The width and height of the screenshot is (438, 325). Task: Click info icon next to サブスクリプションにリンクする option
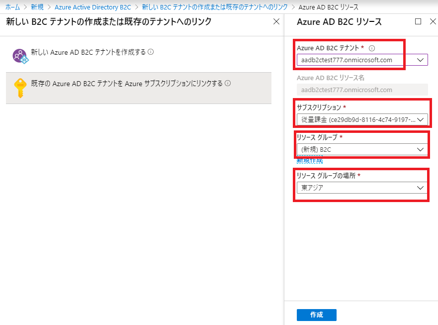click(x=228, y=83)
